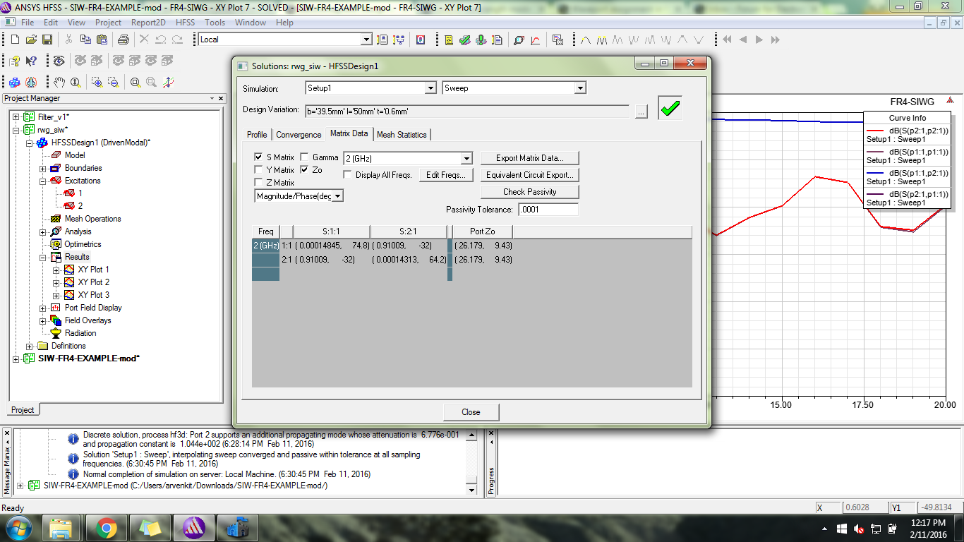Open the Magnitude/Phase(deg) format dropdown
964x542 pixels.
pos(337,196)
